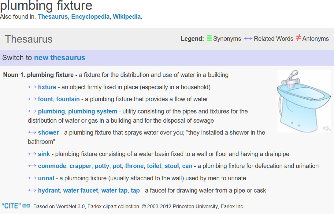The image size is (334, 214).
Task: Click the throne related word
Action: point(134,166)
